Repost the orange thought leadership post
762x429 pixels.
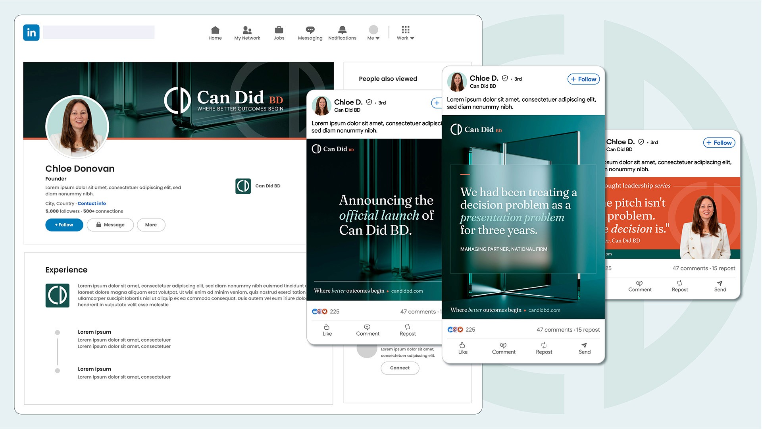pyautogui.click(x=680, y=286)
